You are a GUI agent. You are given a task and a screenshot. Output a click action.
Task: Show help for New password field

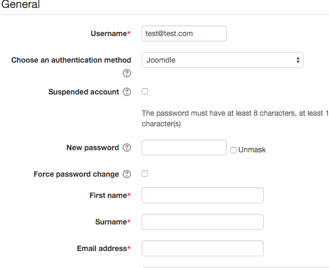click(127, 148)
